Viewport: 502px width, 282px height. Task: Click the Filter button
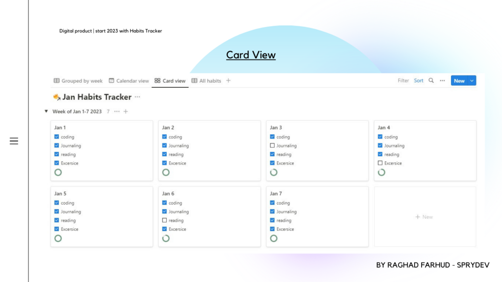pyautogui.click(x=403, y=80)
